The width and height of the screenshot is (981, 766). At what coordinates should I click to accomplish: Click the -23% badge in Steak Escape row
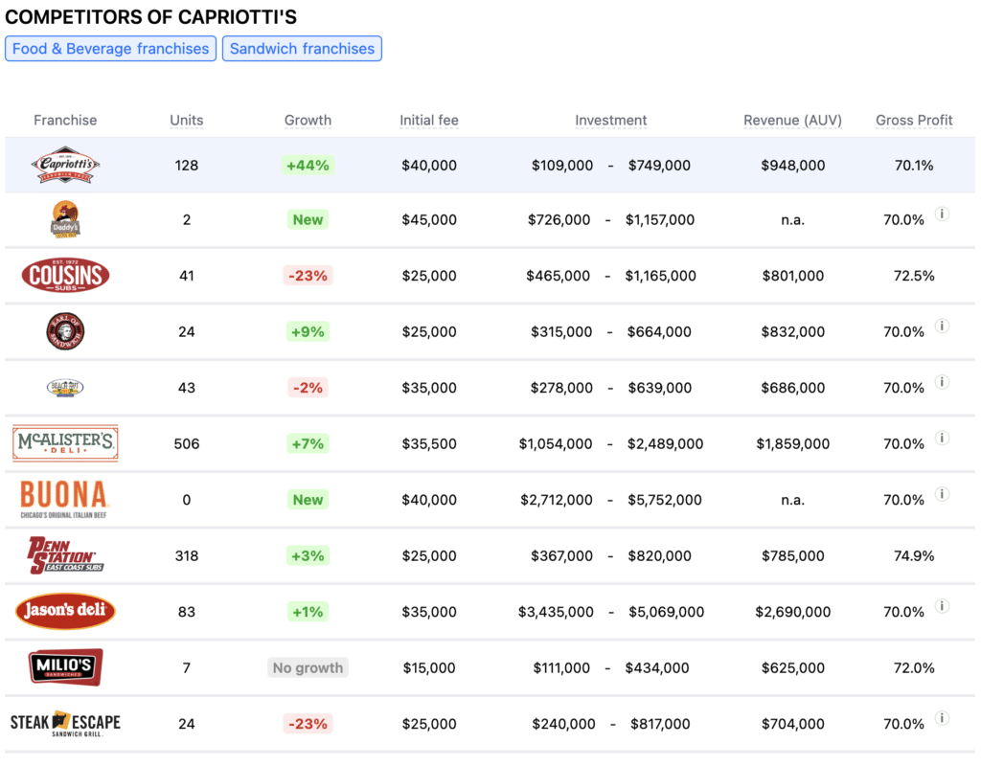pyautogui.click(x=308, y=724)
